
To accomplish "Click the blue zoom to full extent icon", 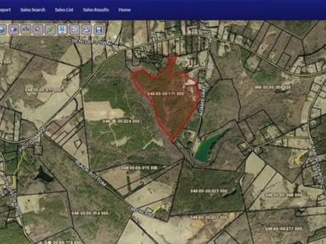I will [x=62, y=30].
